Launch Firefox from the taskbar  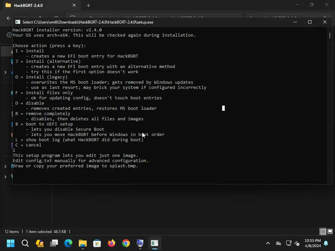[112, 243]
